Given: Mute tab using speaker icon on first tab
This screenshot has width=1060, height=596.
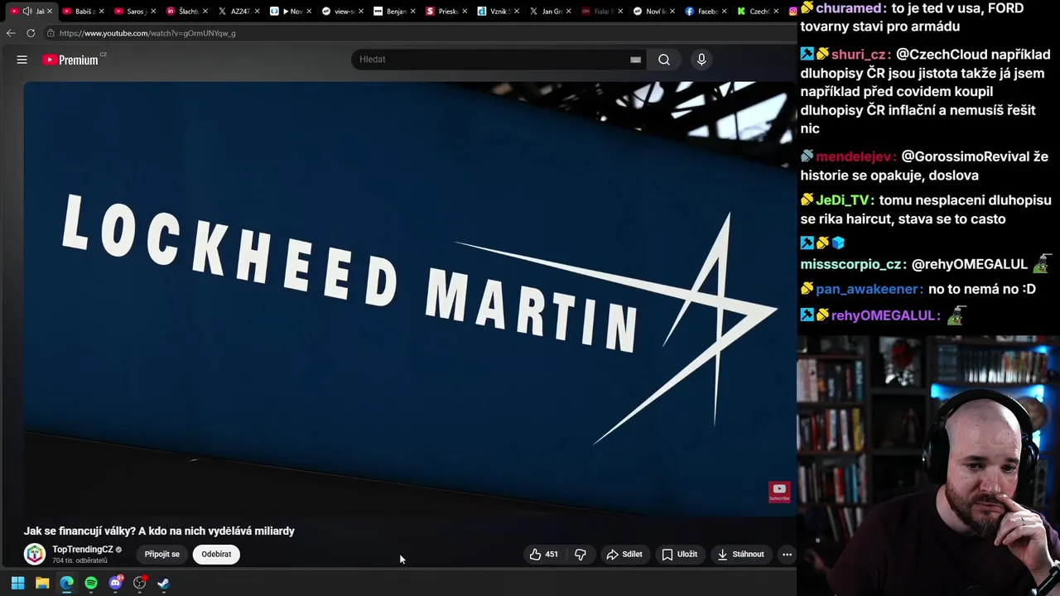Looking at the screenshot, I should click(x=27, y=12).
